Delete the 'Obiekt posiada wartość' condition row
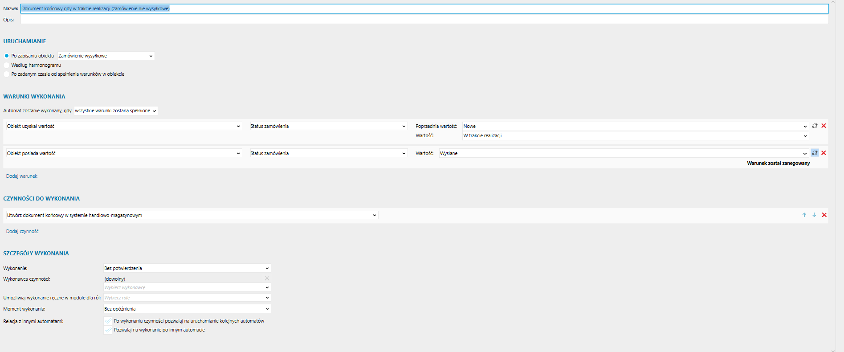The height and width of the screenshot is (352, 844). (x=824, y=153)
